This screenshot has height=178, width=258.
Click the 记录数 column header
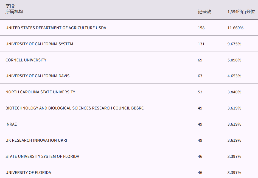tap(204, 12)
